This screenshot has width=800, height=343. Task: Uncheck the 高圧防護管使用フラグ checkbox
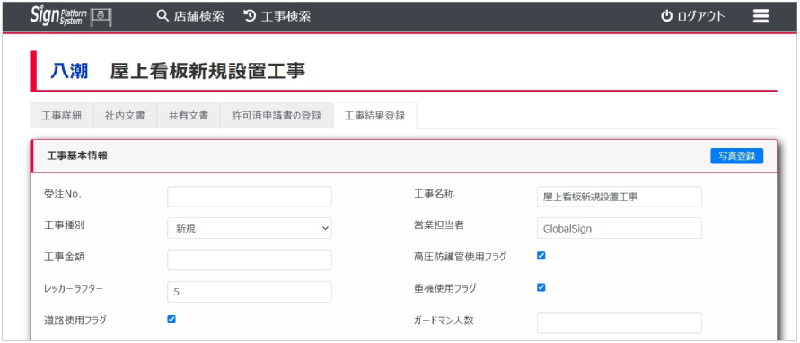[x=541, y=256]
